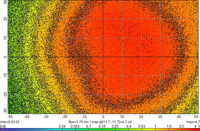Image resolution: width=200 pixels, height=131 pixels.
Task: Click the plot origin where the axes cross
Action: coord(103,57)
